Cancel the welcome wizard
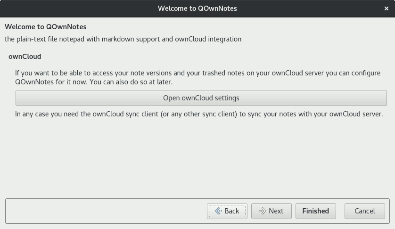 point(365,211)
